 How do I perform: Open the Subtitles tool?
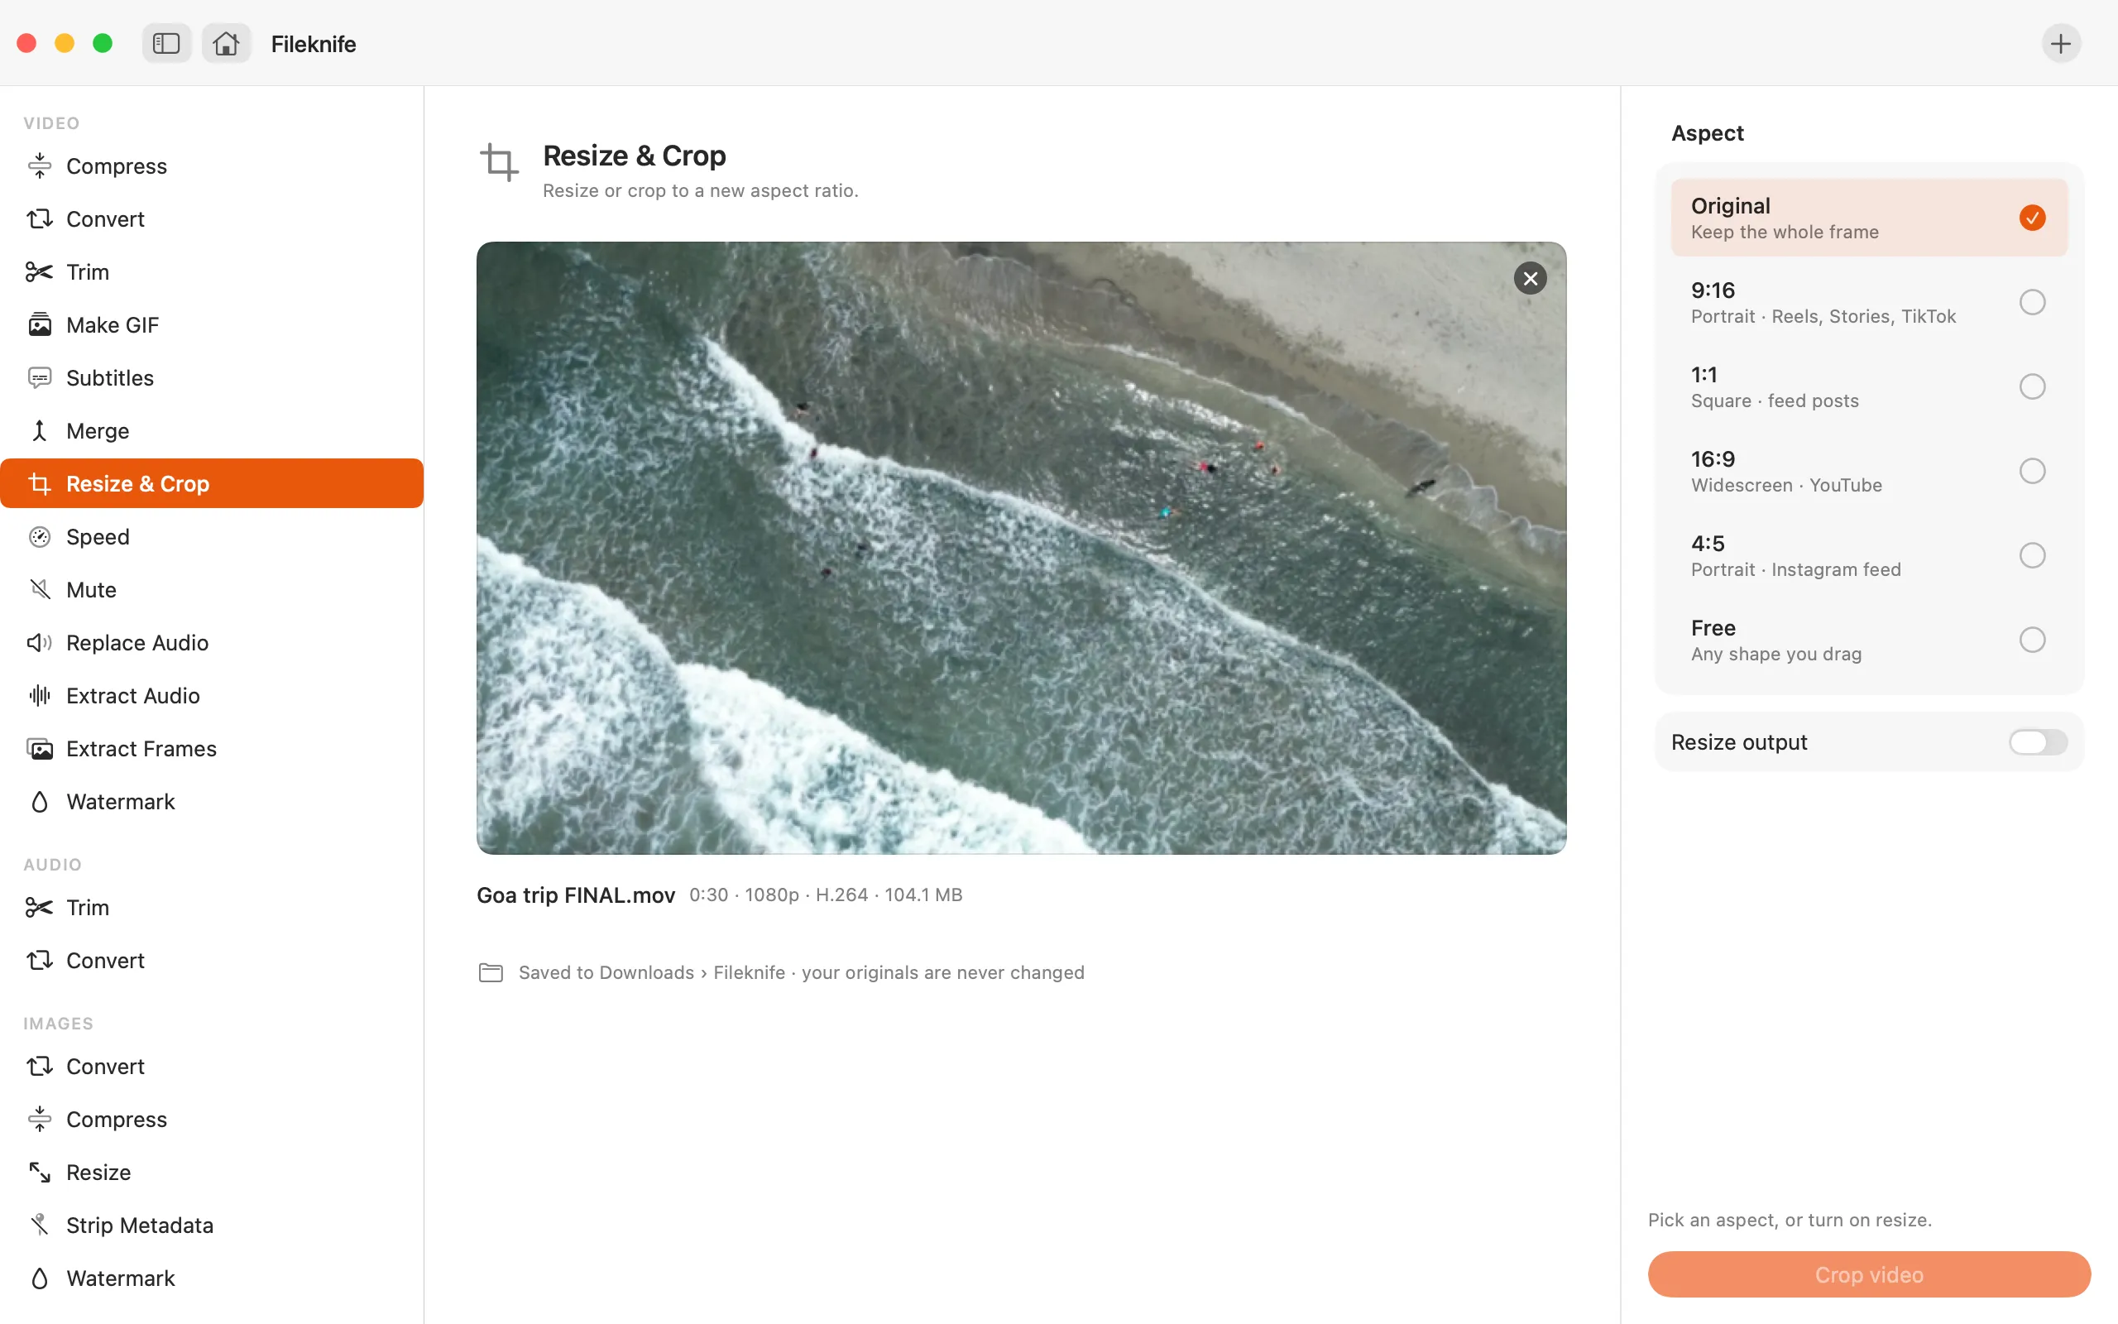click(212, 378)
